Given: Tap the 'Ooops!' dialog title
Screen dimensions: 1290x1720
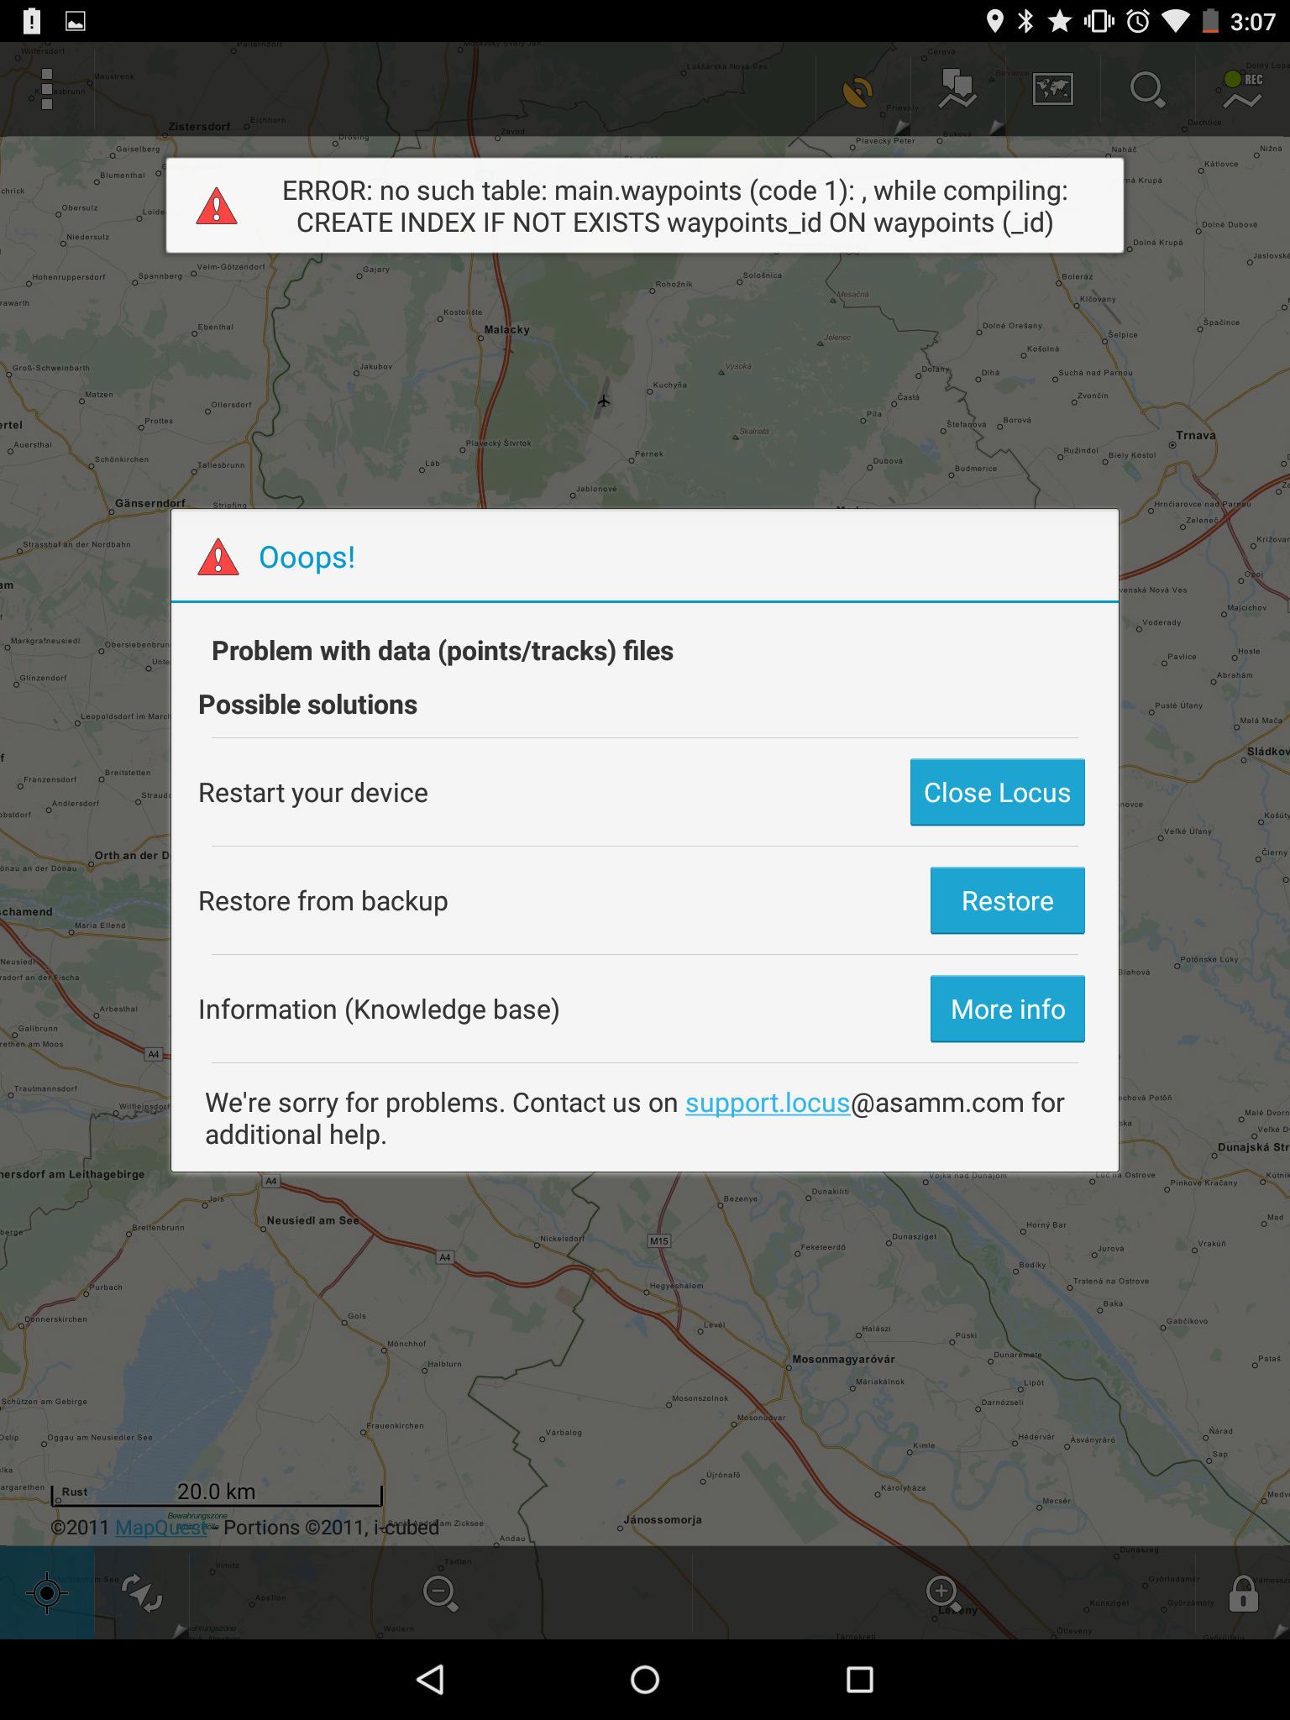Looking at the screenshot, I should point(307,557).
